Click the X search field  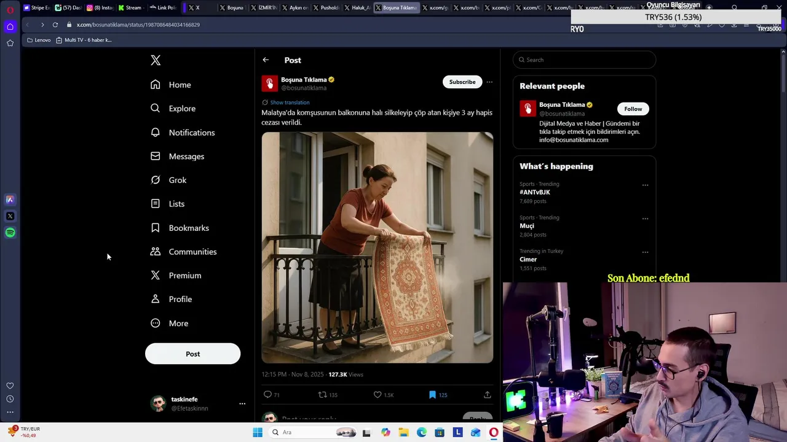pyautogui.click(x=584, y=60)
